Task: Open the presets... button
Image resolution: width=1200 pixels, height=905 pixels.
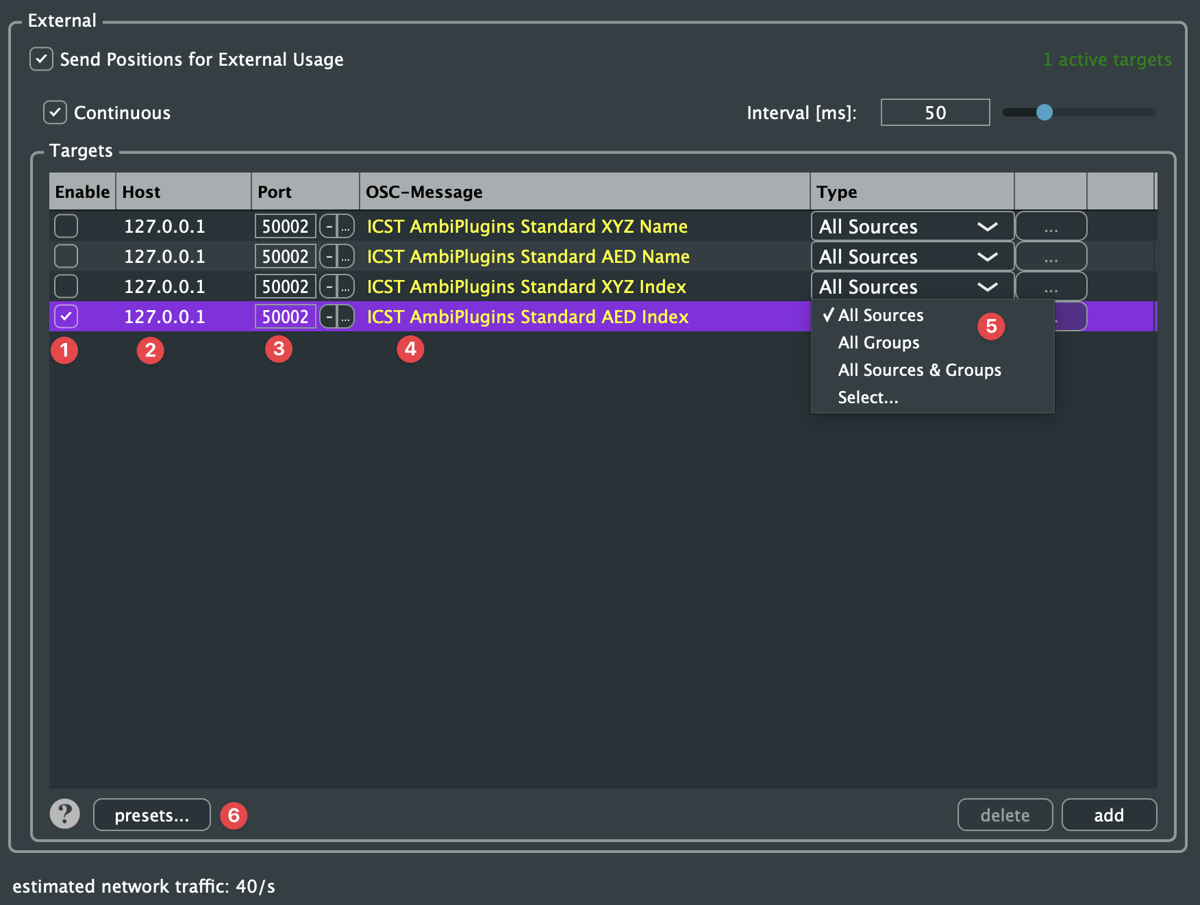Action: click(x=152, y=815)
